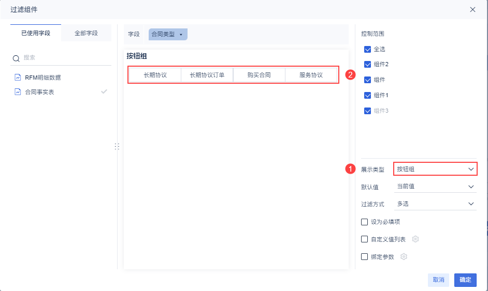Uncheck the 全选 checkbox
The image size is (488, 291).
click(x=368, y=49)
